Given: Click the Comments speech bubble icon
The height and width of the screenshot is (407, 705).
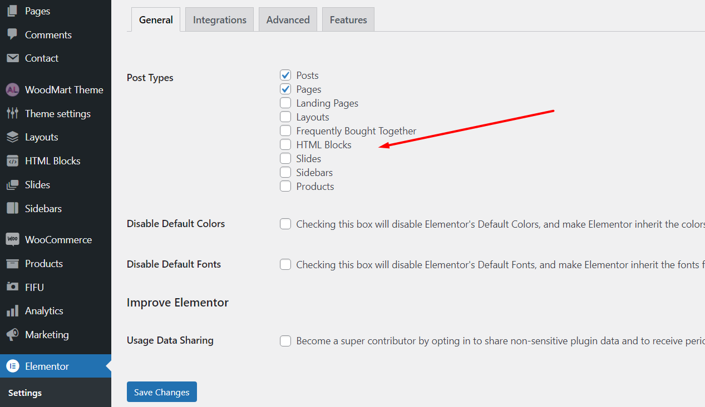Looking at the screenshot, I should click(12, 34).
